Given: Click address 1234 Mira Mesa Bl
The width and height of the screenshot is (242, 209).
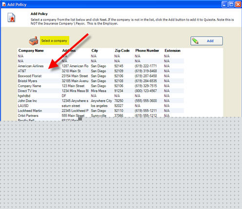Looking at the screenshot, I should point(75,91).
